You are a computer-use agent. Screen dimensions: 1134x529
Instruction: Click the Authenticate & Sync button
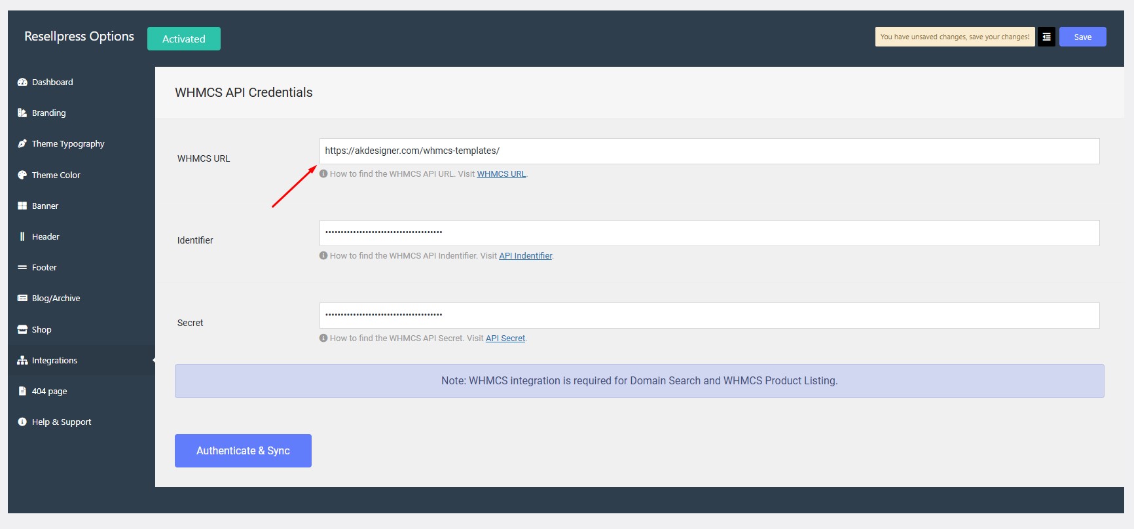243,450
